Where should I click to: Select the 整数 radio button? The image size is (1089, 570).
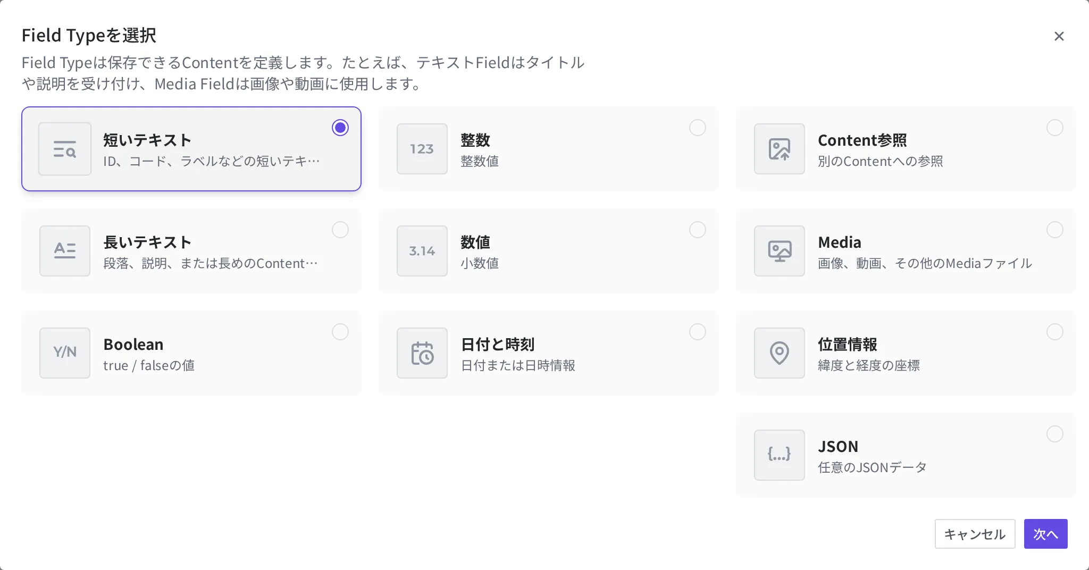698,128
